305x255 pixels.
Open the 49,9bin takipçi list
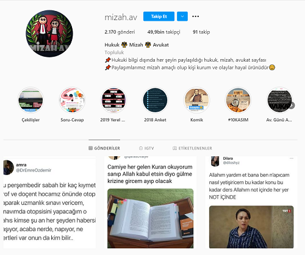164,32
